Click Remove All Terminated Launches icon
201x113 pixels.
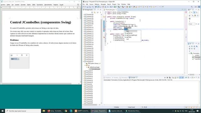click(x=170, y=78)
